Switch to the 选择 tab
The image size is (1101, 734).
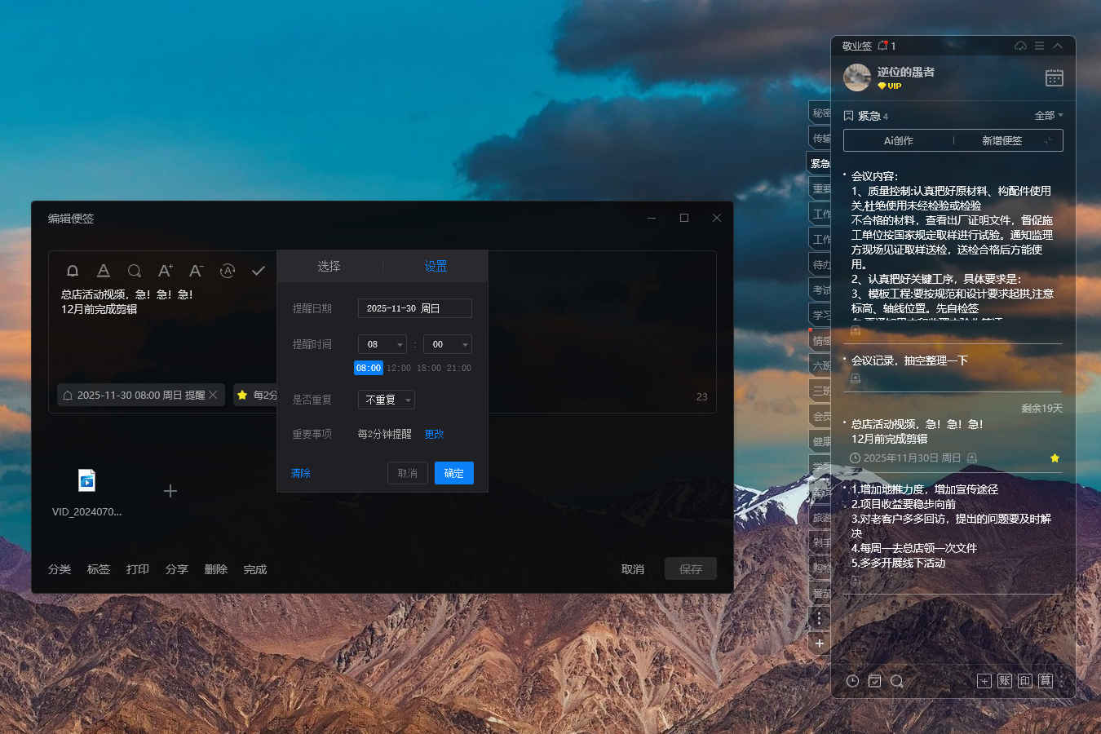329,266
